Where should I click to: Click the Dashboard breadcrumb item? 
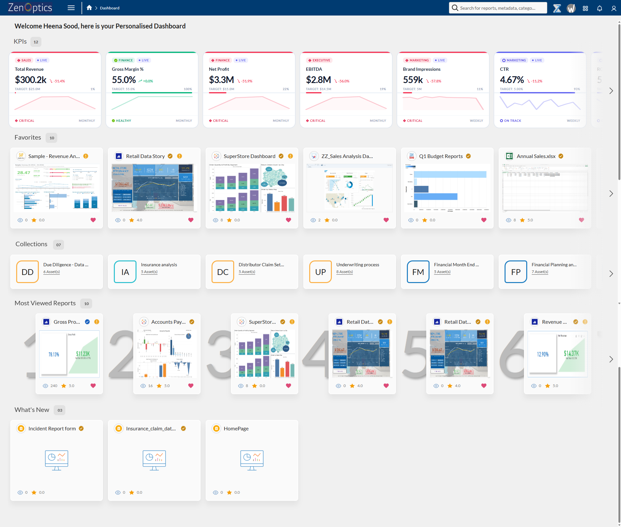click(x=109, y=8)
